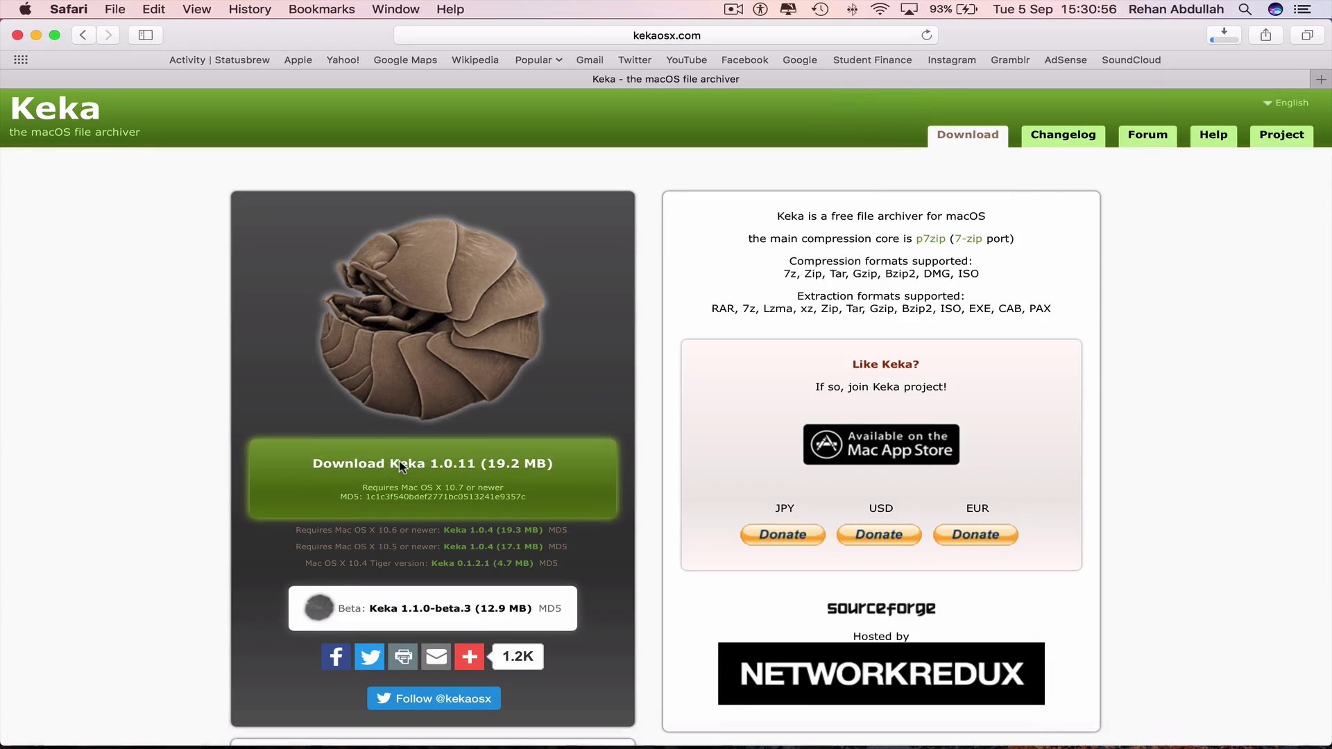This screenshot has height=749, width=1332.
Task: Open the Bookmarks menu
Action: tap(321, 9)
